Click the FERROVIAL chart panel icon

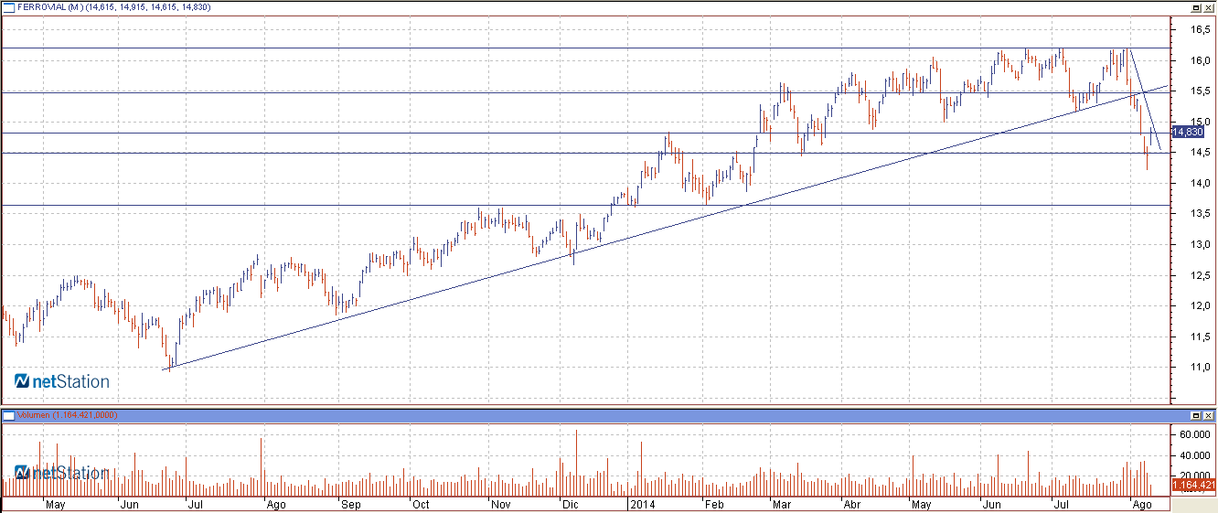coord(8,6)
